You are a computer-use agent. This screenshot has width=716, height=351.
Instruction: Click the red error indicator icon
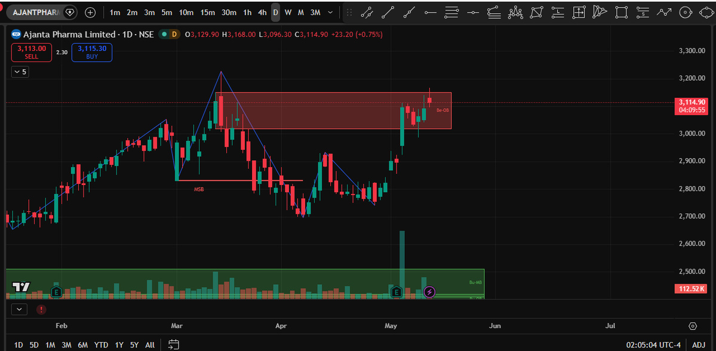(x=41, y=309)
